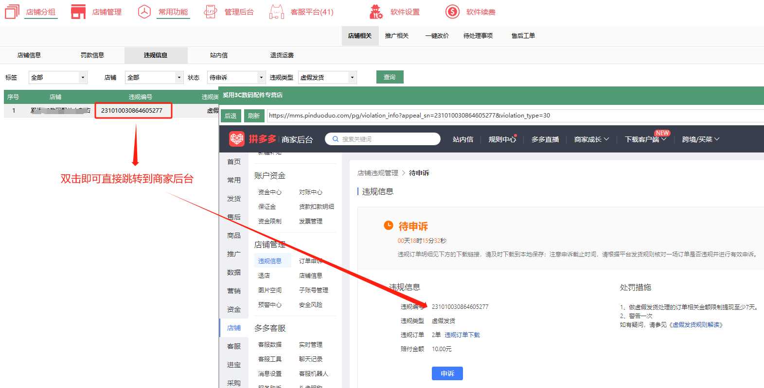The image size is (764, 388).
Task: Click the 客服平台 cat icon
Action: point(277,12)
